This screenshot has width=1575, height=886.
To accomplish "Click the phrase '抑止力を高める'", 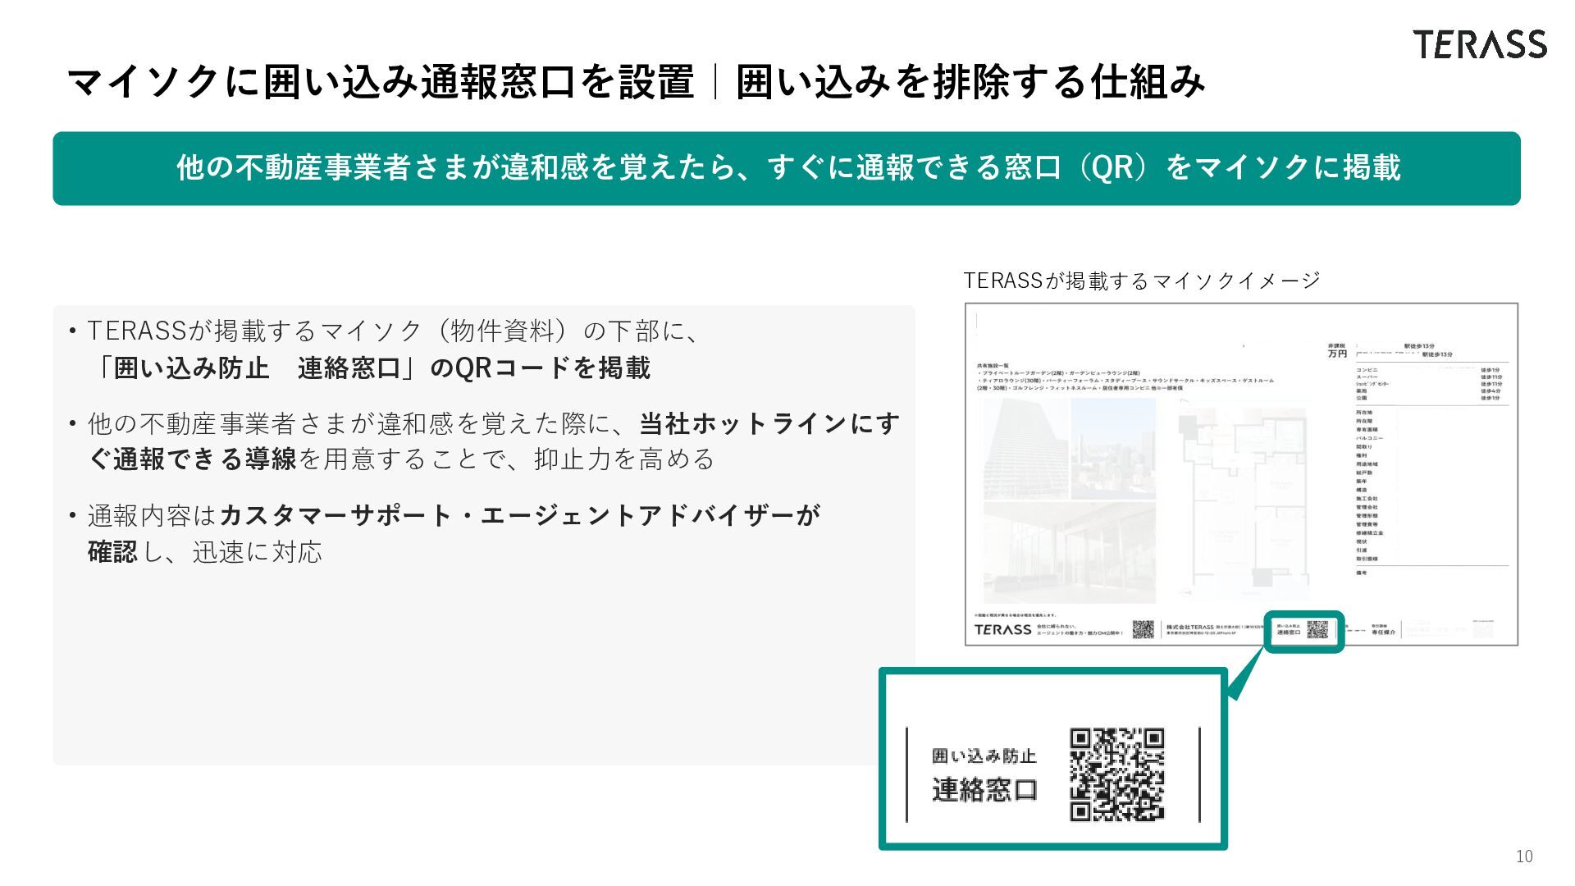I will (x=624, y=459).
